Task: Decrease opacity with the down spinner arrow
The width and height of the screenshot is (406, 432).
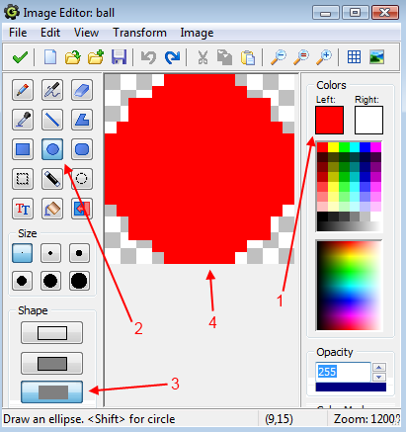Action: point(379,377)
